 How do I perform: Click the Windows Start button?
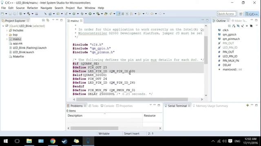5,141
